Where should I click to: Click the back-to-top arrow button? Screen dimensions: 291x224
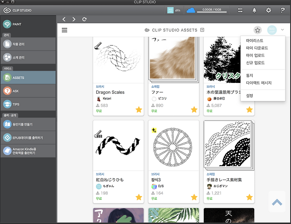277,202
